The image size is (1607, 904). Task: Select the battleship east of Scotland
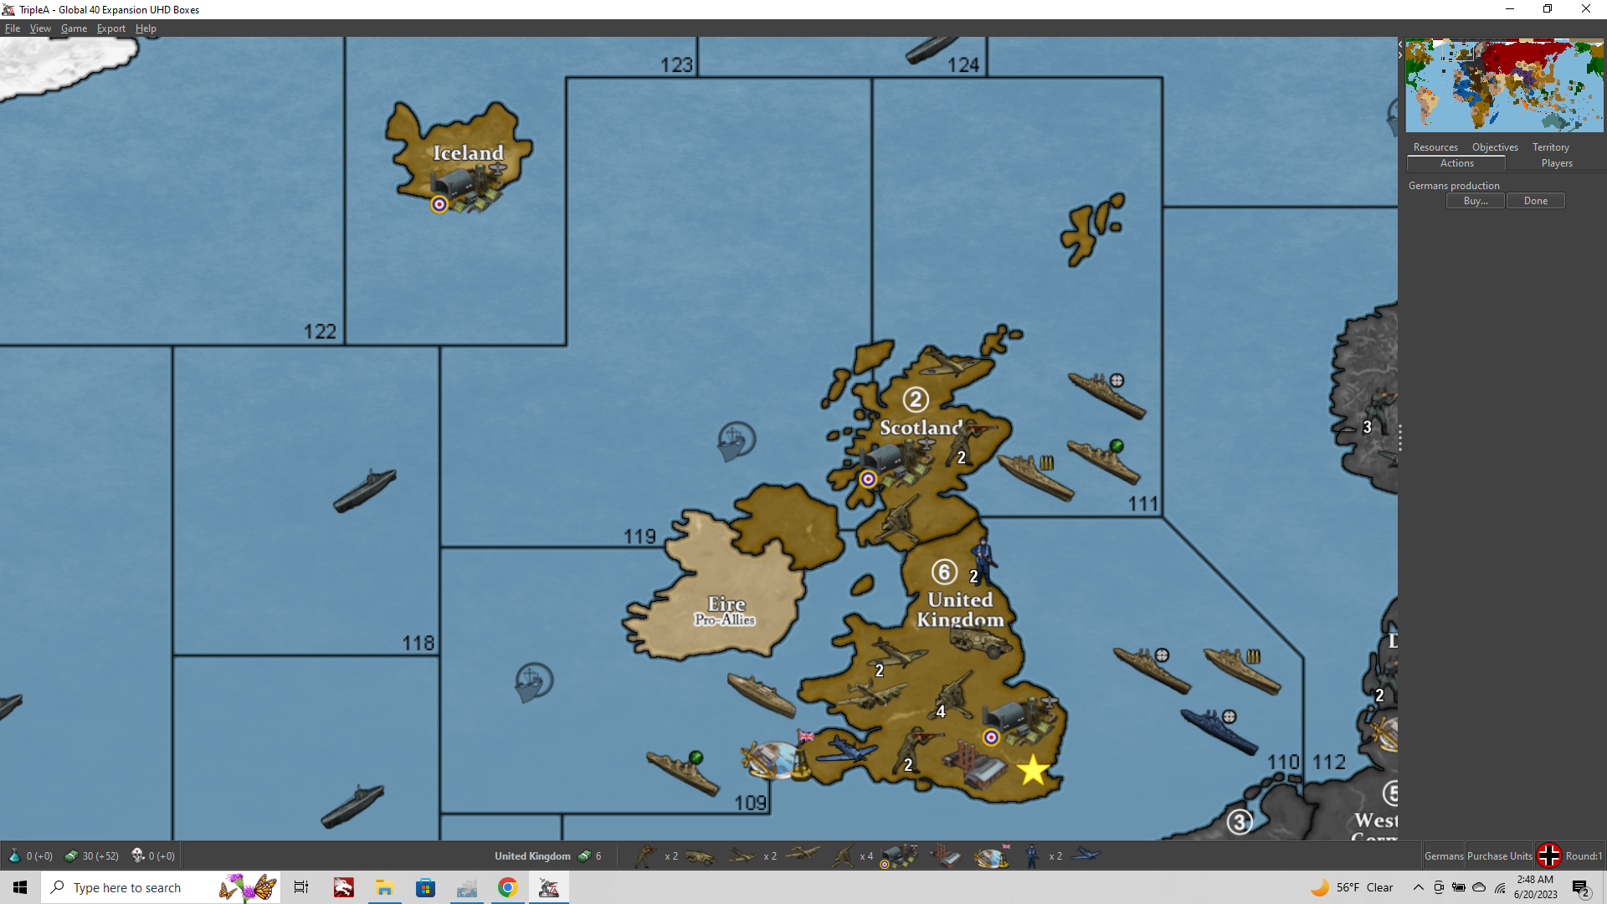tap(1036, 476)
